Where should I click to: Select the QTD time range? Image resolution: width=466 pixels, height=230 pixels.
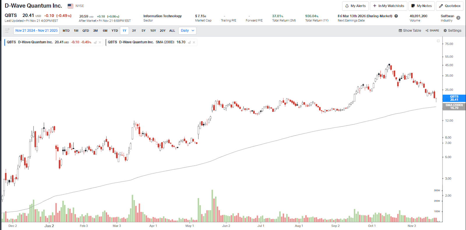[86, 31]
